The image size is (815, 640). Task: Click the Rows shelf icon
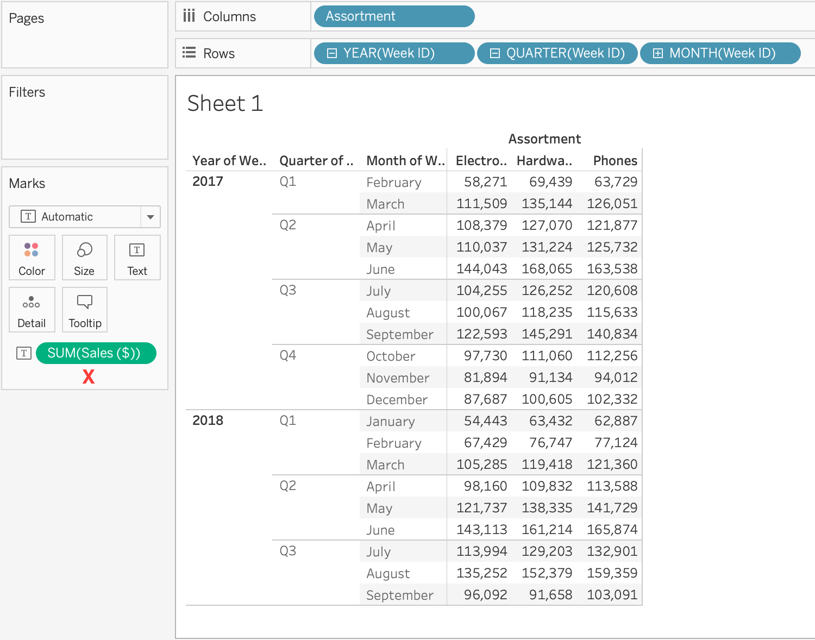(x=189, y=53)
